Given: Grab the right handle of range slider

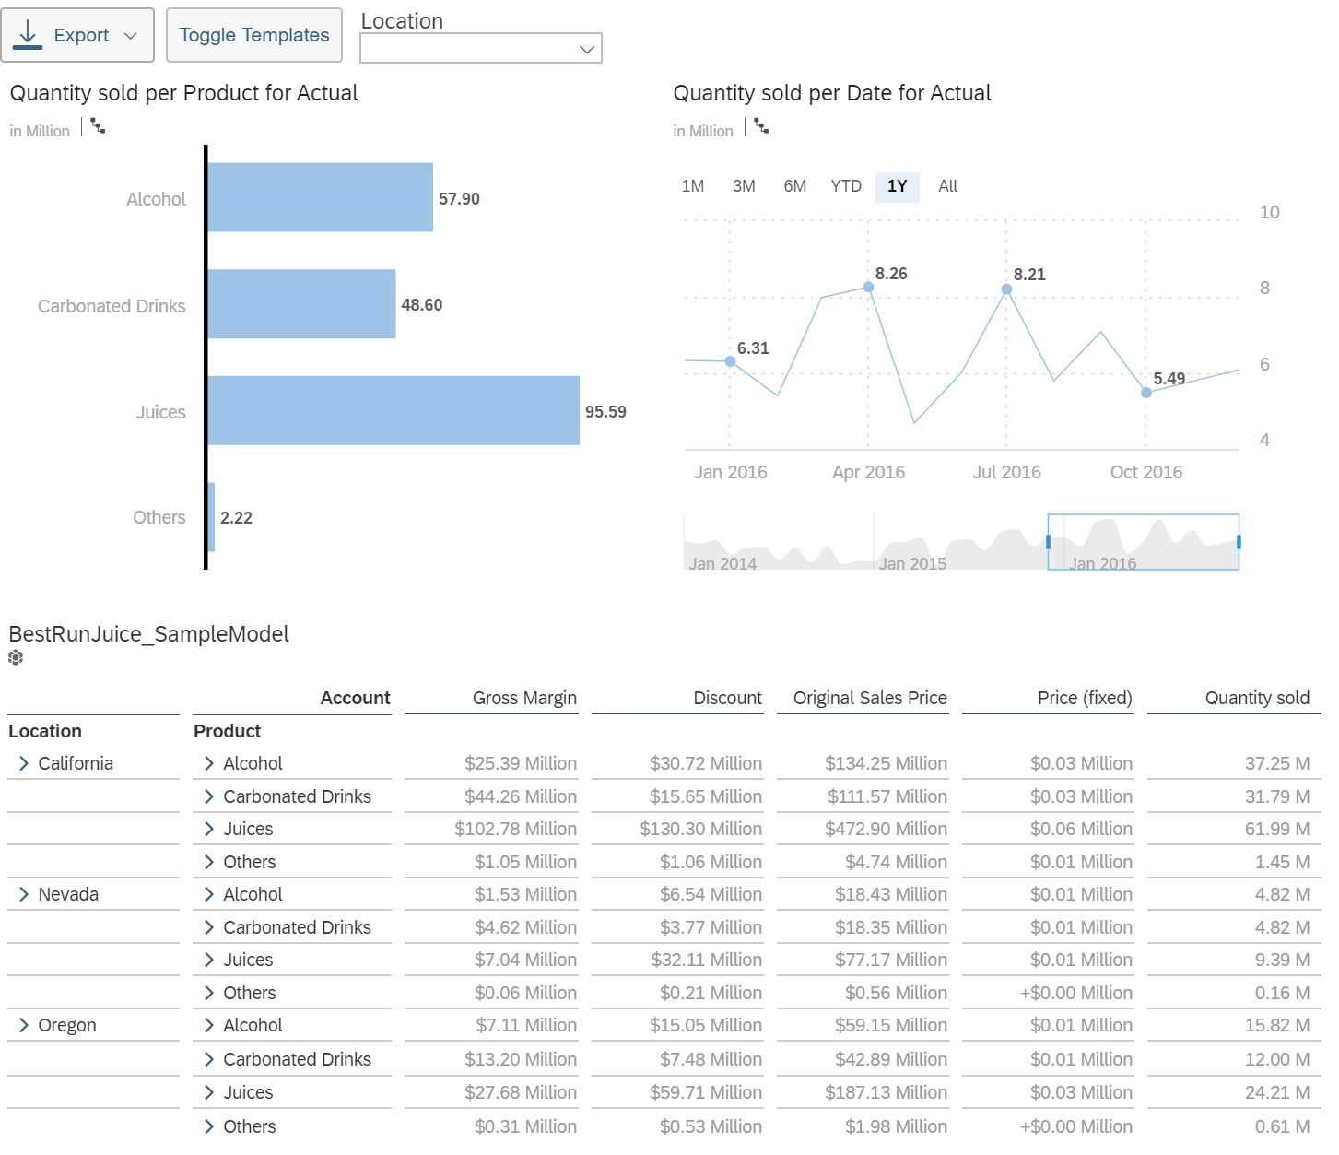Looking at the screenshot, I should tap(1239, 542).
